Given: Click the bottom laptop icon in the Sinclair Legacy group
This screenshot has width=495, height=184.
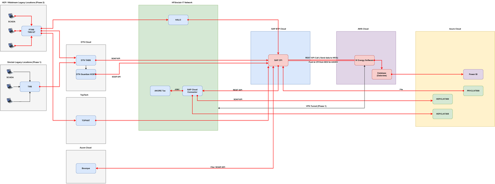Looking at the screenshot, I should click(x=10, y=101).
